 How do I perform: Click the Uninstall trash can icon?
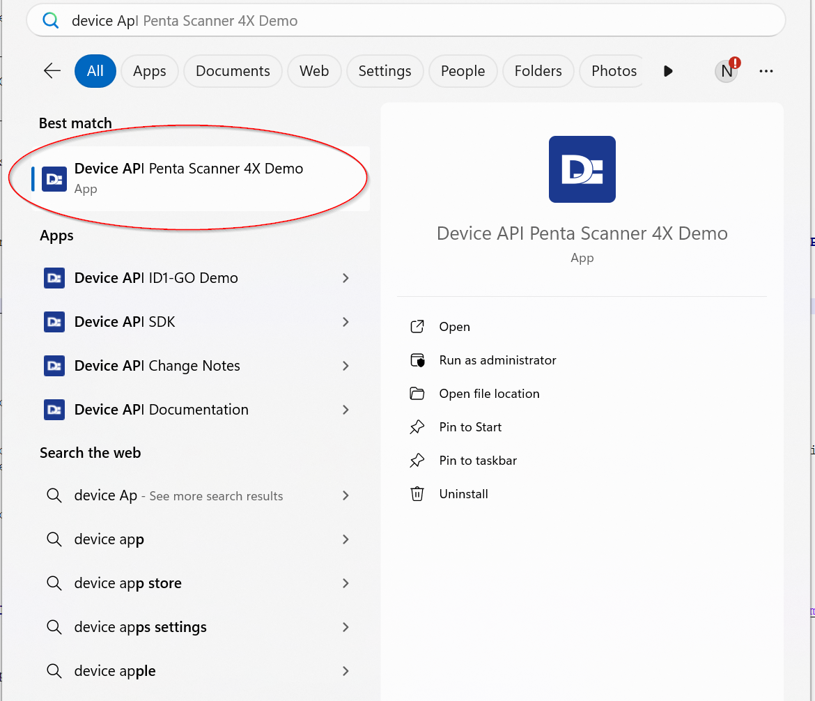[x=417, y=494]
